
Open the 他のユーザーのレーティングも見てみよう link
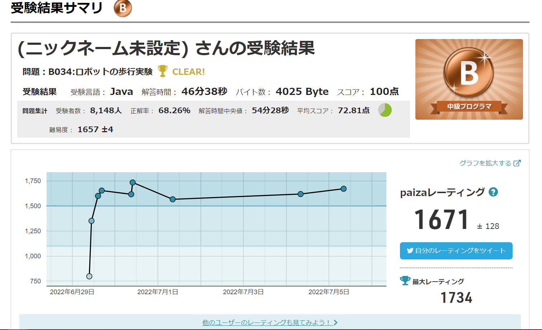coord(266,322)
